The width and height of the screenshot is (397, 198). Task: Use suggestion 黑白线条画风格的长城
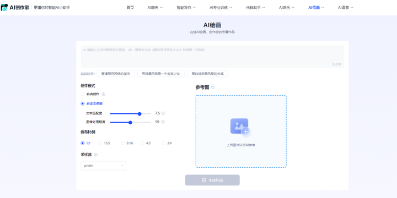(x=208, y=74)
